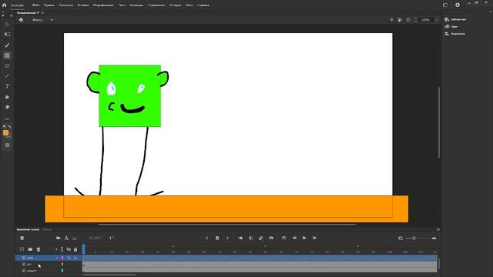Select the Line tool
The height and width of the screenshot is (277, 493).
click(7, 76)
